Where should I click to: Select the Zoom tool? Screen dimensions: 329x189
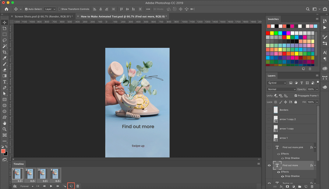pyautogui.click(x=4, y=129)
